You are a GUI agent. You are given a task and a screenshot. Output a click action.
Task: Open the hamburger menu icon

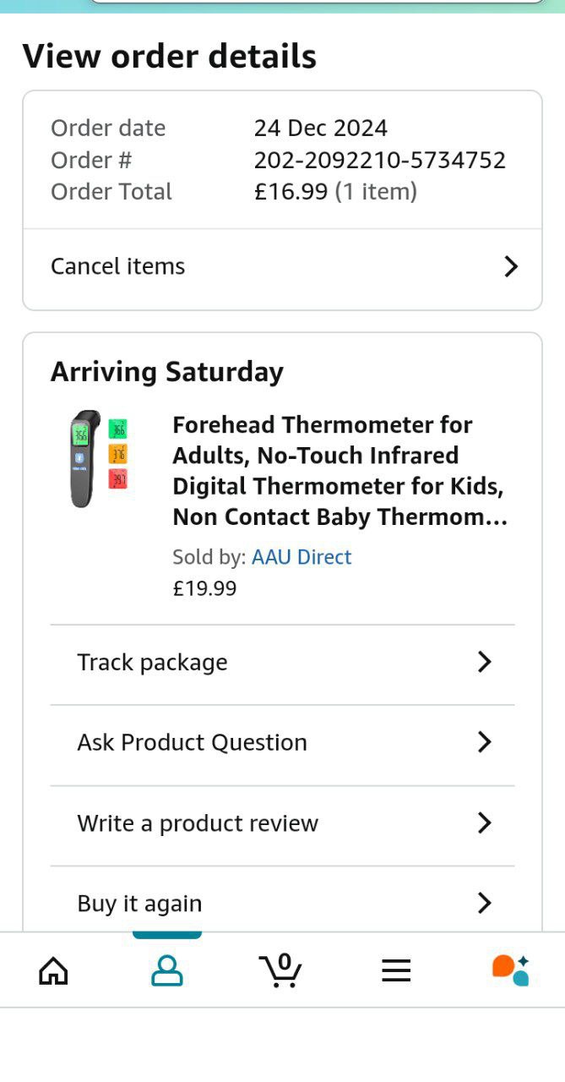point(395,970)
